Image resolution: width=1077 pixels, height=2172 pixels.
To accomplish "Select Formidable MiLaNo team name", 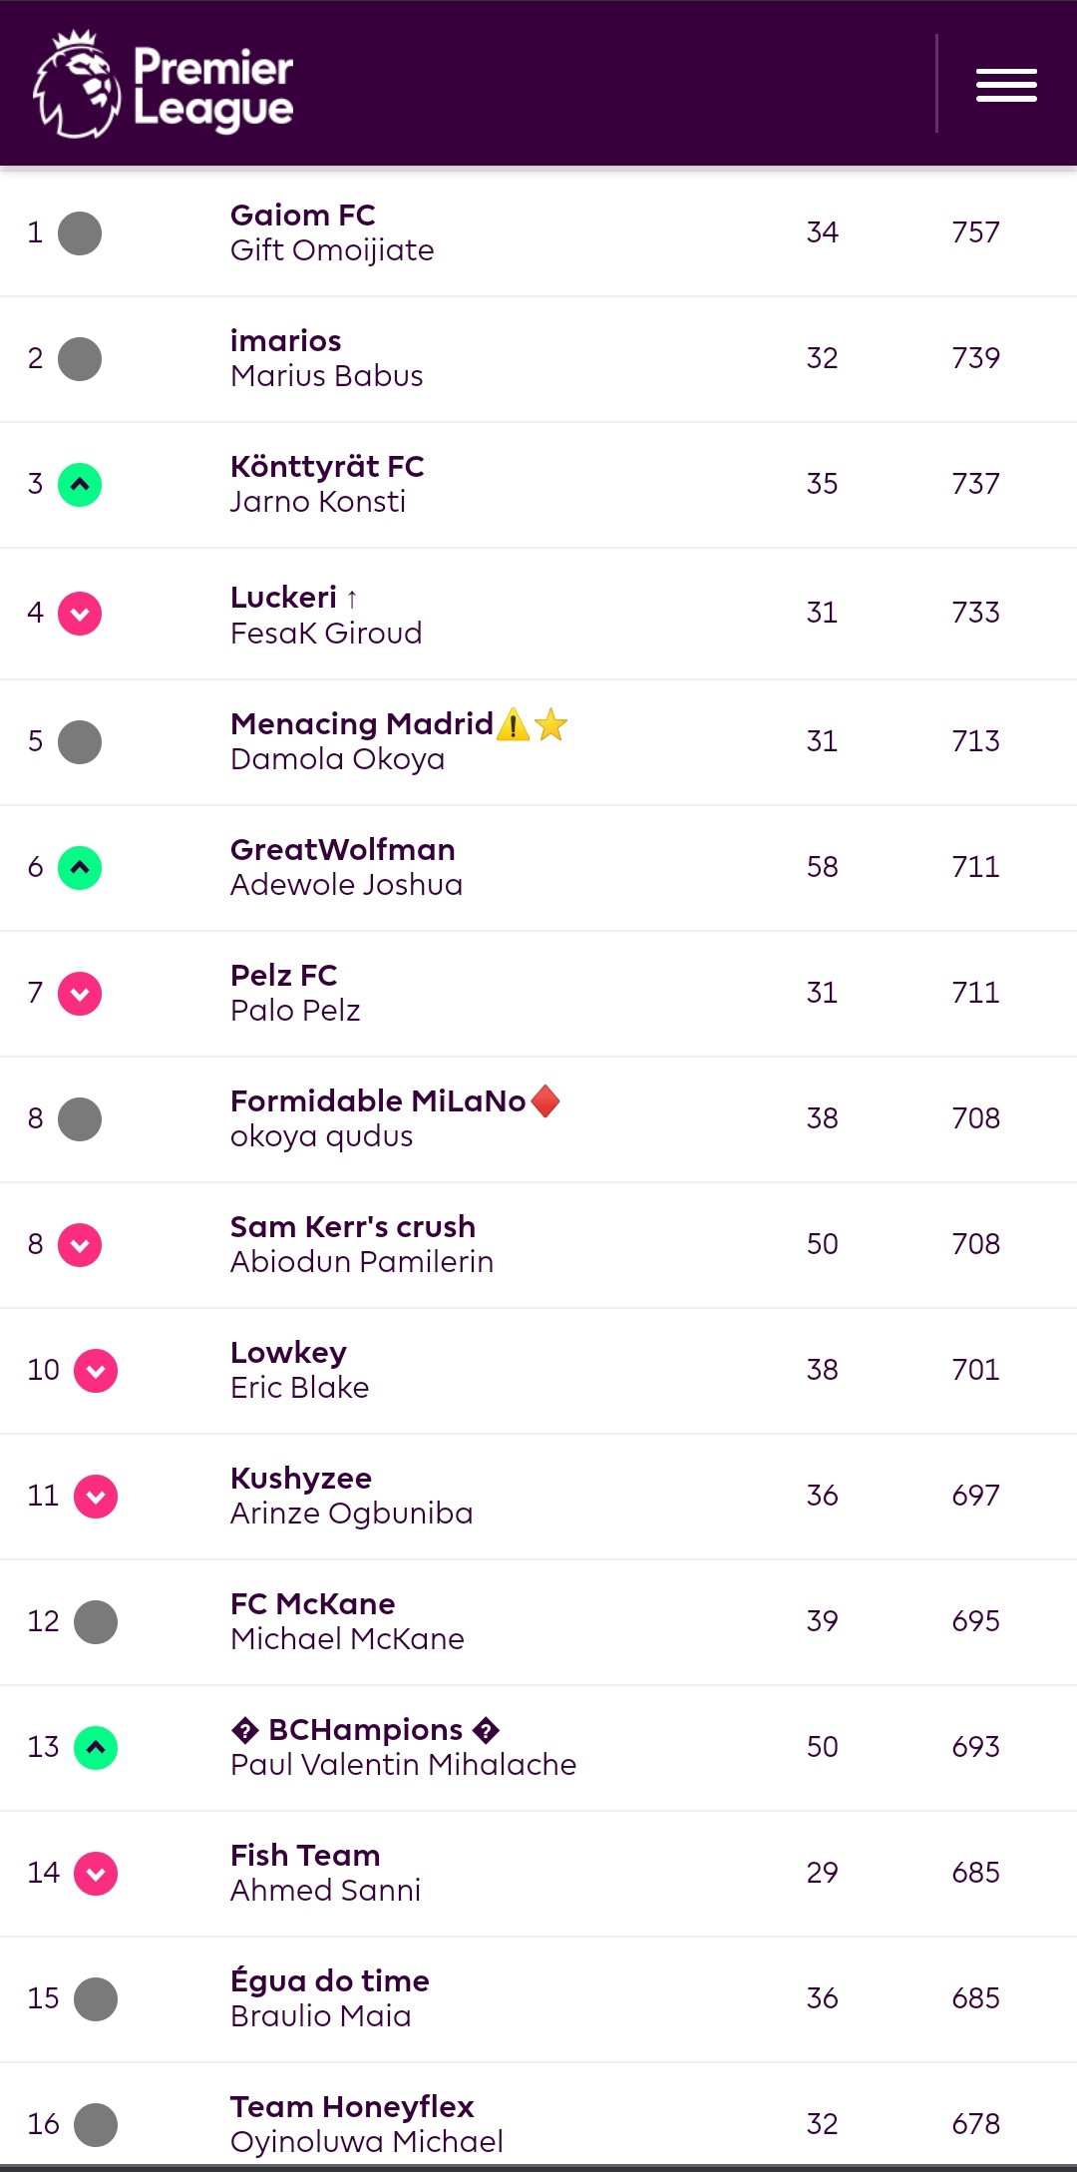I will coord(378,1100).
